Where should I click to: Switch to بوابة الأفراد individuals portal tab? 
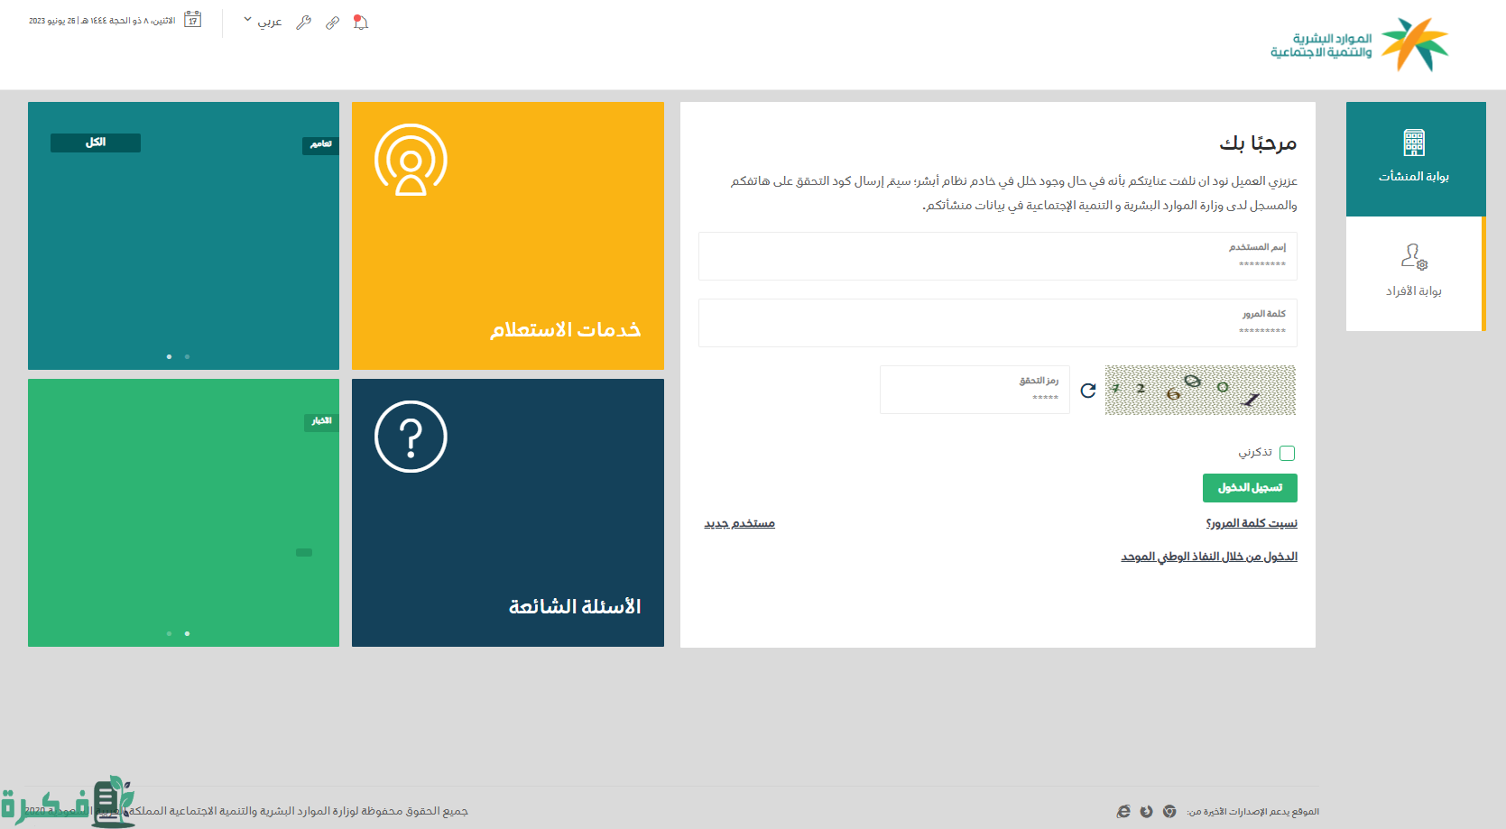[x=1413, y=273]
